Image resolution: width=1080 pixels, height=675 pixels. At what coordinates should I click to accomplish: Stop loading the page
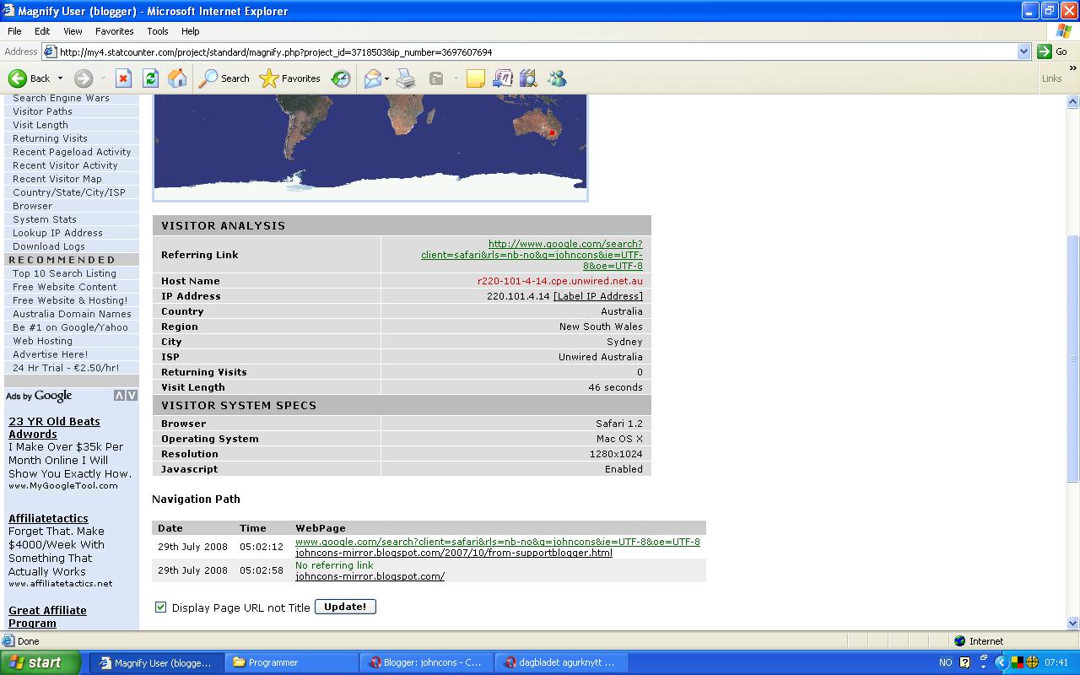tap(123, 78)
